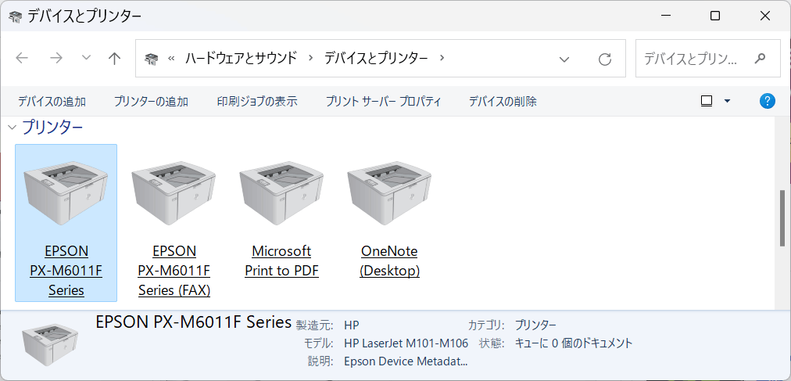
Task: Click the forward navigation arrow
Action: click(55, 59)
